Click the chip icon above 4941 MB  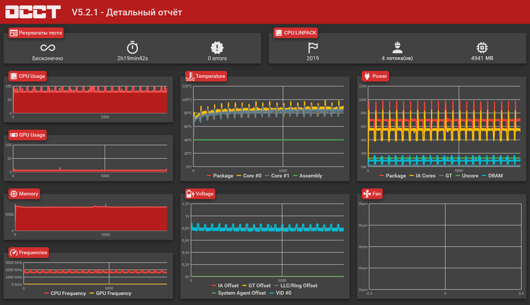[x=482, y=48]
